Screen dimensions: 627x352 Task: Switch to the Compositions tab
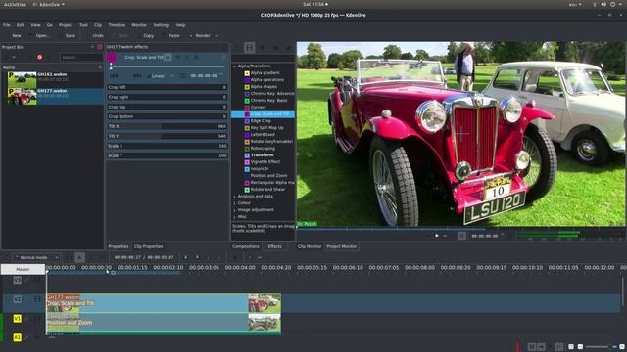pos(246,246)
